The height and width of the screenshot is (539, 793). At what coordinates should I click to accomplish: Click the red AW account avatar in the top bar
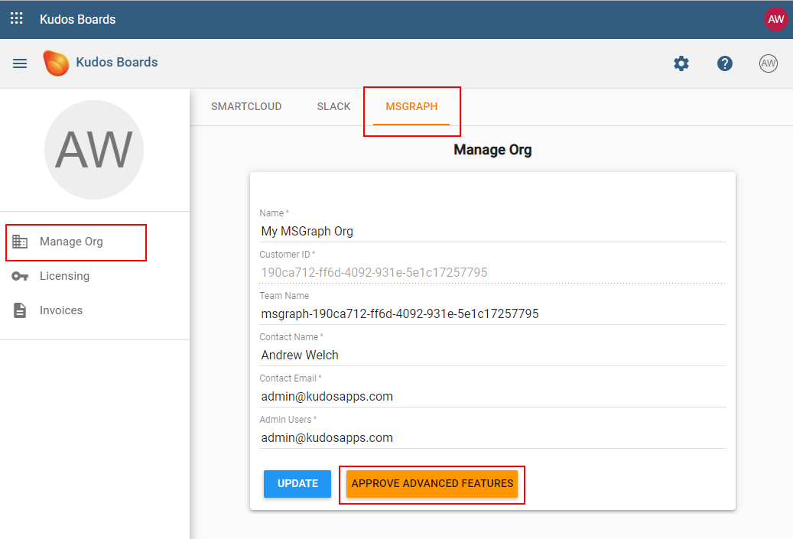pos(775,19)
